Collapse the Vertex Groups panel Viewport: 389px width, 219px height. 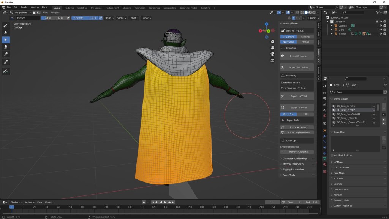pyautogui.click(x=340, y=99)
